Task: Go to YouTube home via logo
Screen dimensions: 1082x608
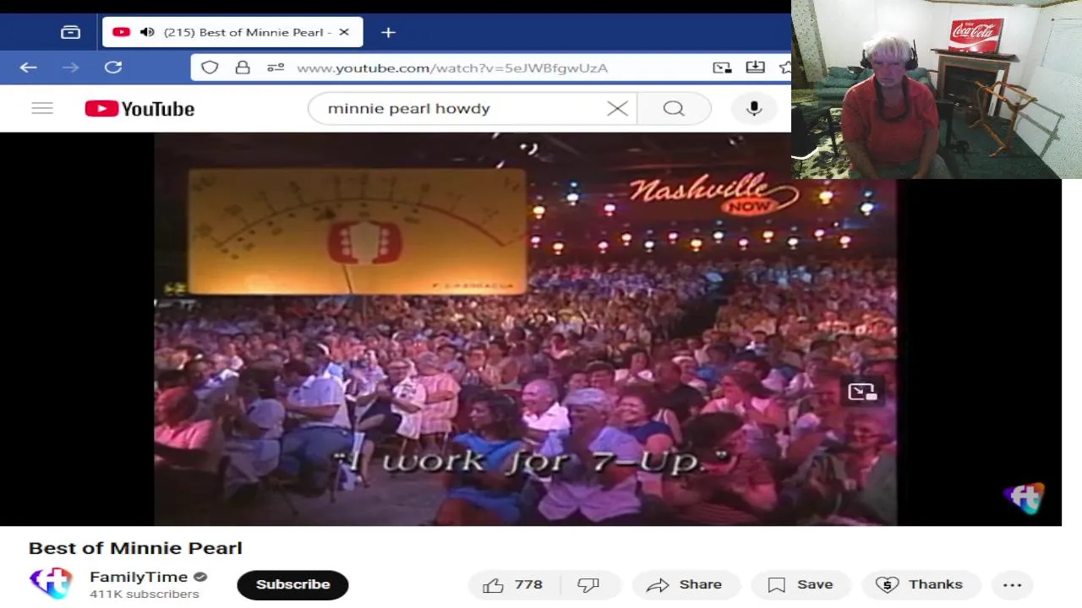Action: point(139,108)
